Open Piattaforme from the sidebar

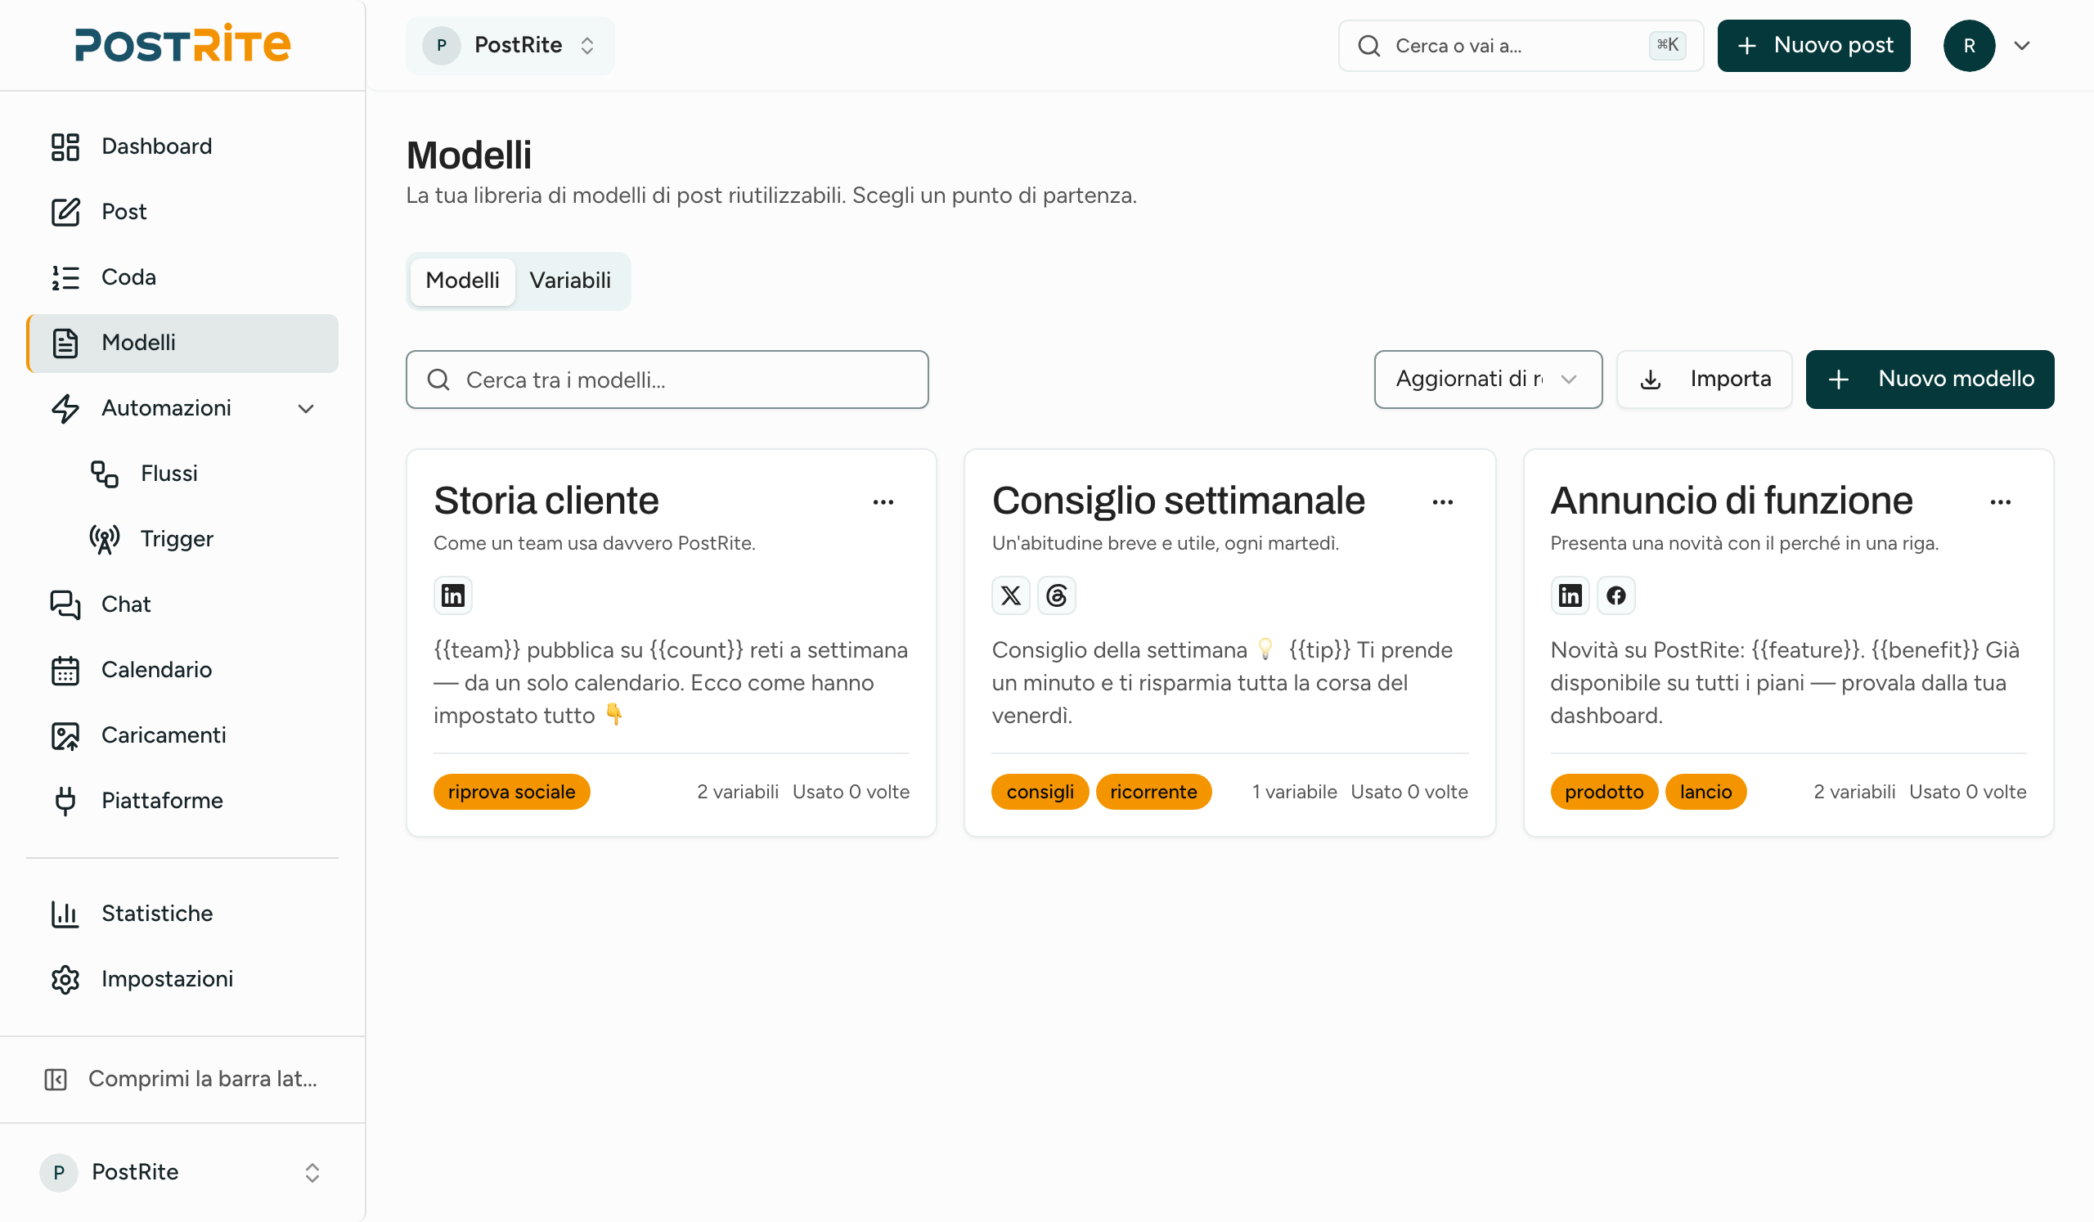point(182,802)
